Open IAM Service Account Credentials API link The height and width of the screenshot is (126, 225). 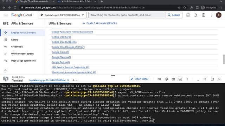71,67
